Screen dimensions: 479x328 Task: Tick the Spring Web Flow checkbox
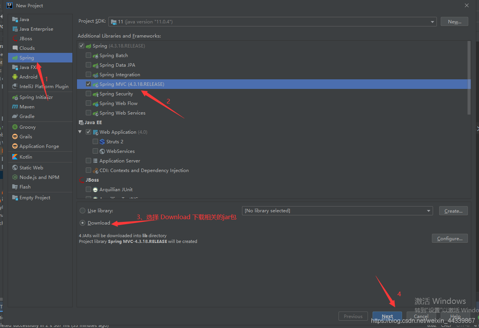88,103
